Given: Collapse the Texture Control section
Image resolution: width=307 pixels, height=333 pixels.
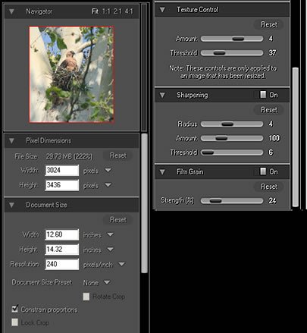Looking at the screenshot, I should click(162, 10).
